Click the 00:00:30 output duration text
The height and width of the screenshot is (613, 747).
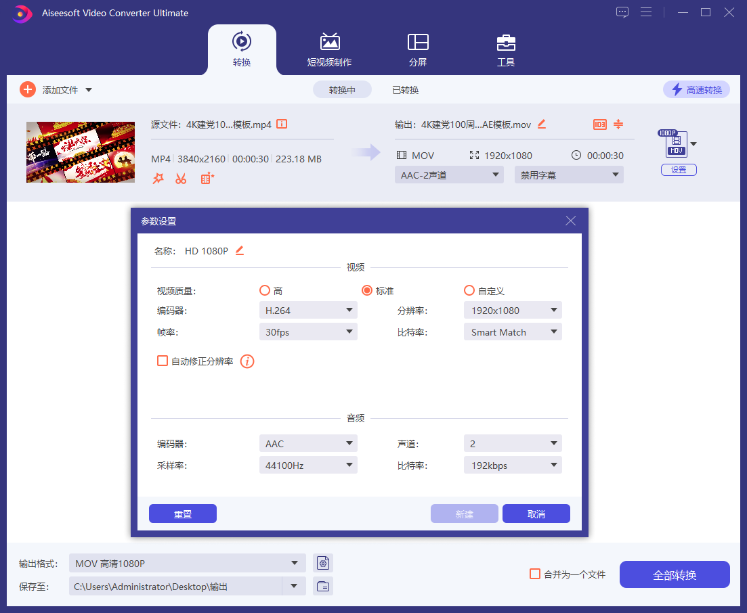coord(605,156)
